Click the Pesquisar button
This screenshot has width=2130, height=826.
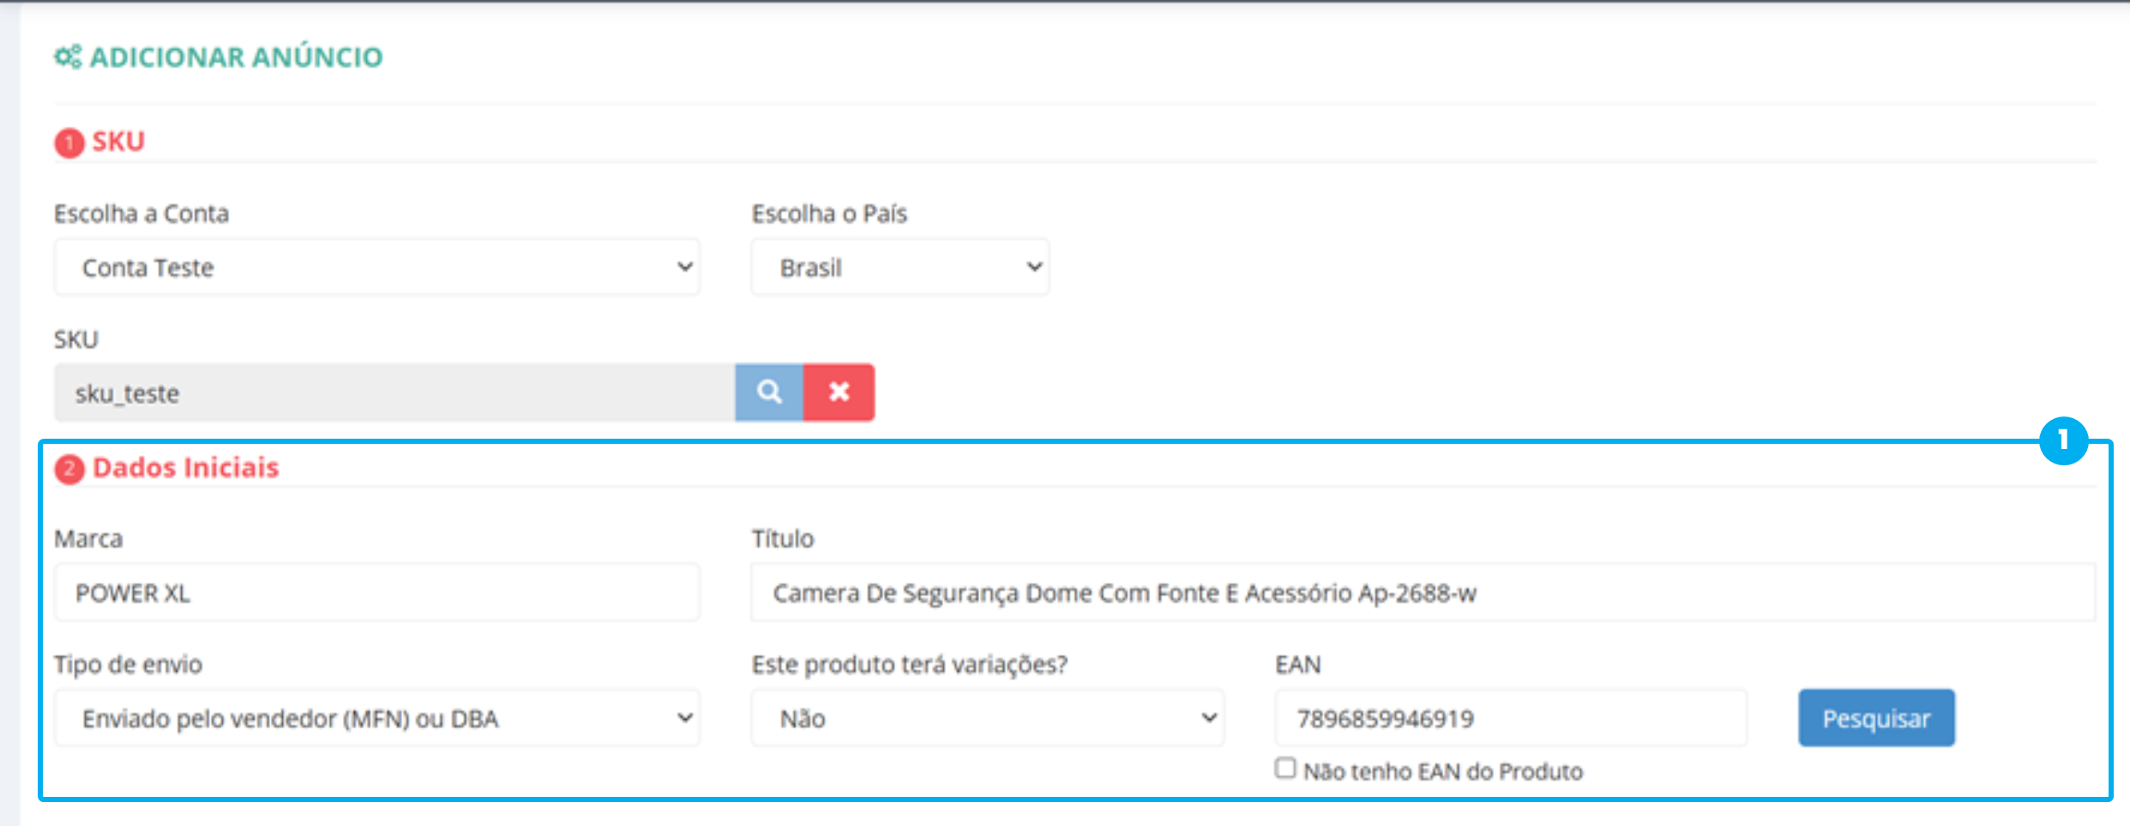coord(1876,718)
